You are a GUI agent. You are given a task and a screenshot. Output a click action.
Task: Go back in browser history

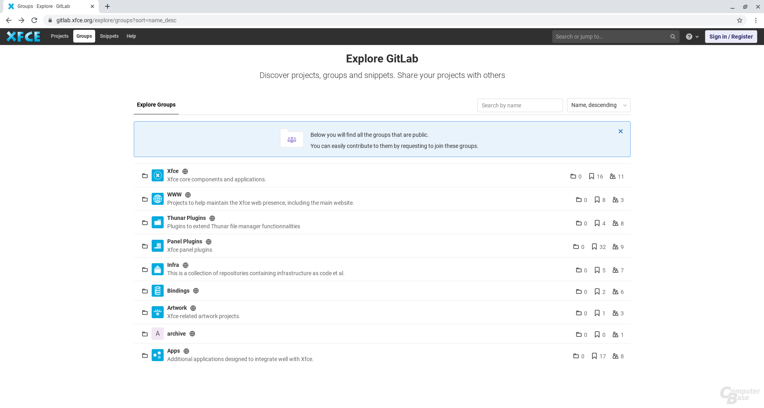(9, 20)
